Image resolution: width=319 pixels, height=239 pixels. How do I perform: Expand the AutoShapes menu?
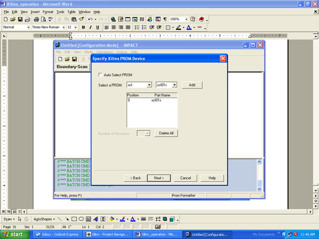point(44,219)
